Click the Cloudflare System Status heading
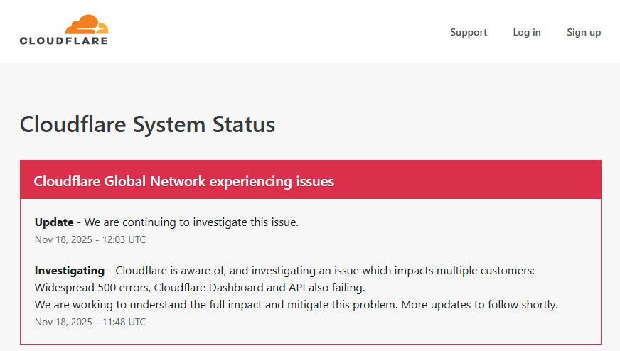The width and height of the screenshot is (620, 351). point(147,125)
